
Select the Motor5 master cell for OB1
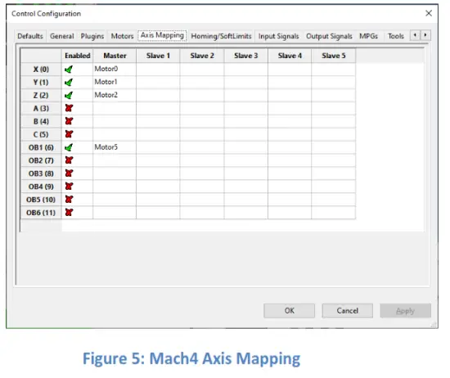tap(115, 147)
